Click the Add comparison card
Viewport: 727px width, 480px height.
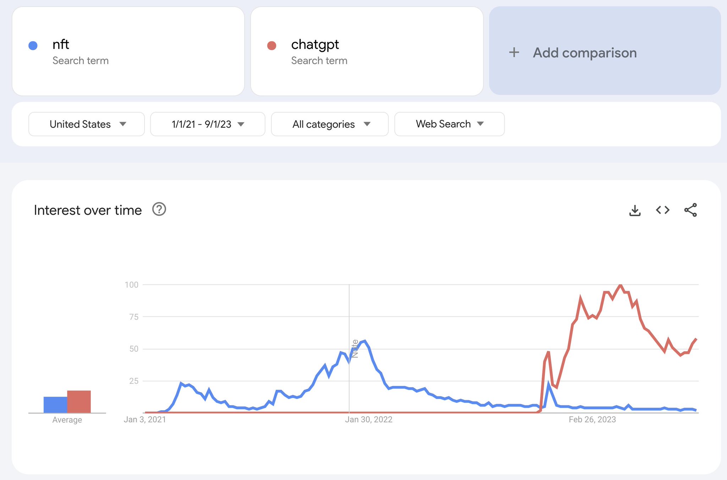pyautogui.click(x=605, y=51)
